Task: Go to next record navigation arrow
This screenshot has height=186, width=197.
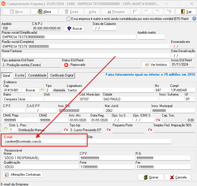Action: point(158,12)
